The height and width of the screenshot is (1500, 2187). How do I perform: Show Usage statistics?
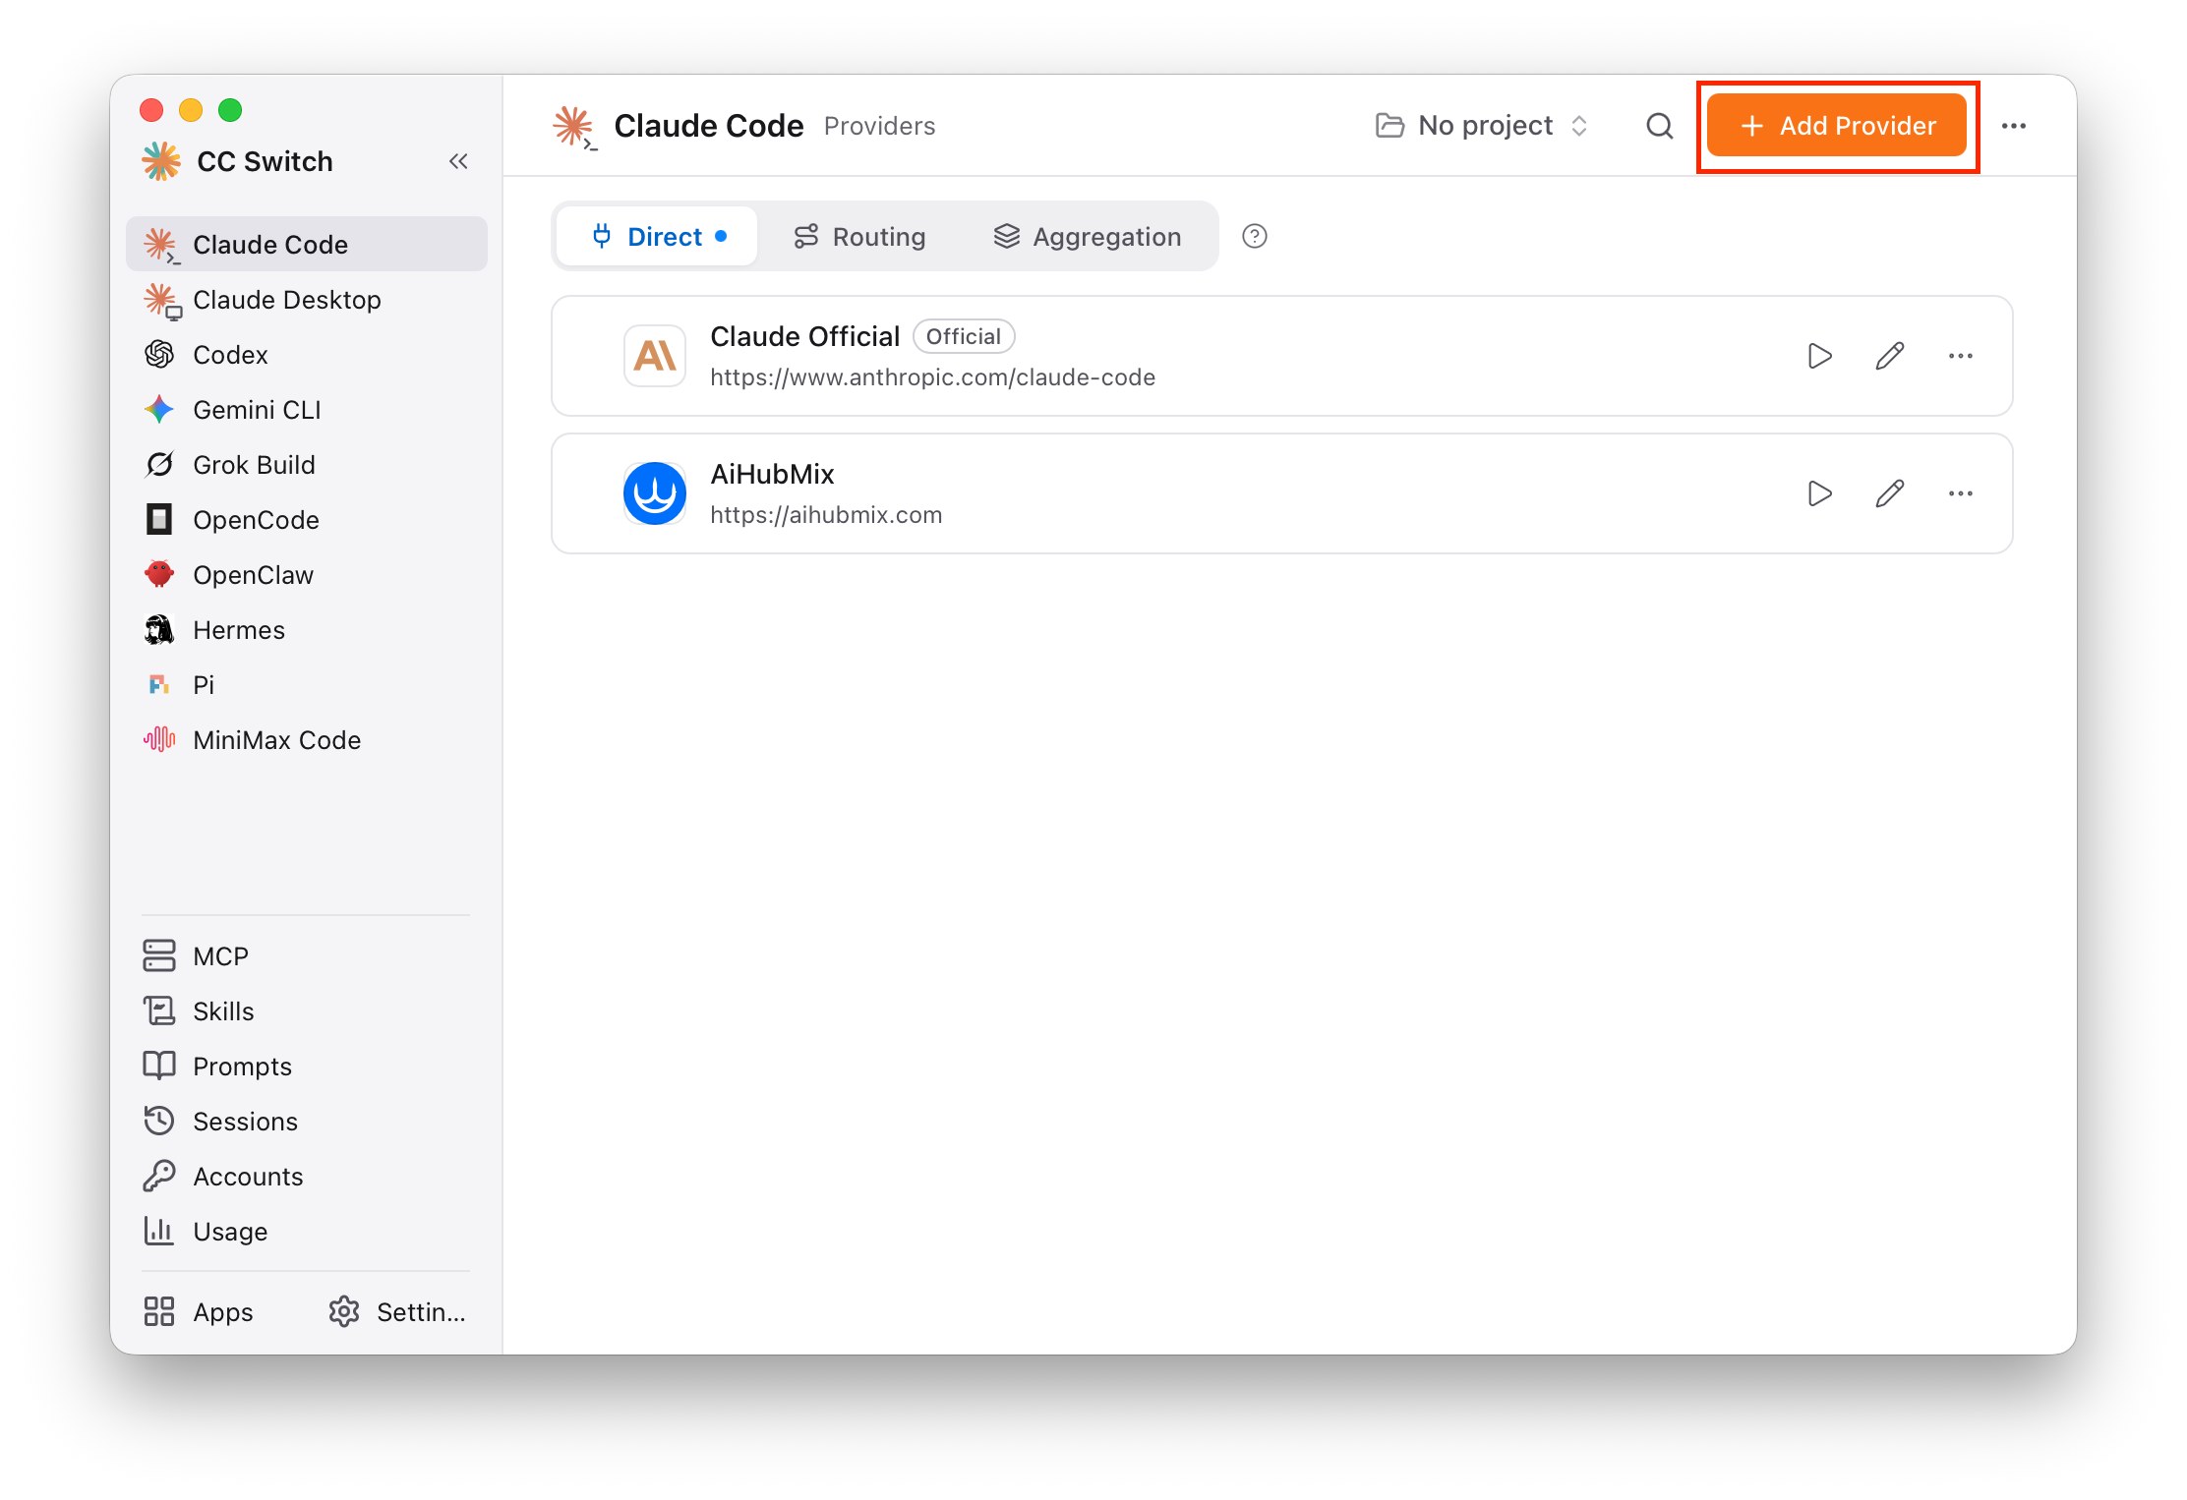[x=307, y=1232]
